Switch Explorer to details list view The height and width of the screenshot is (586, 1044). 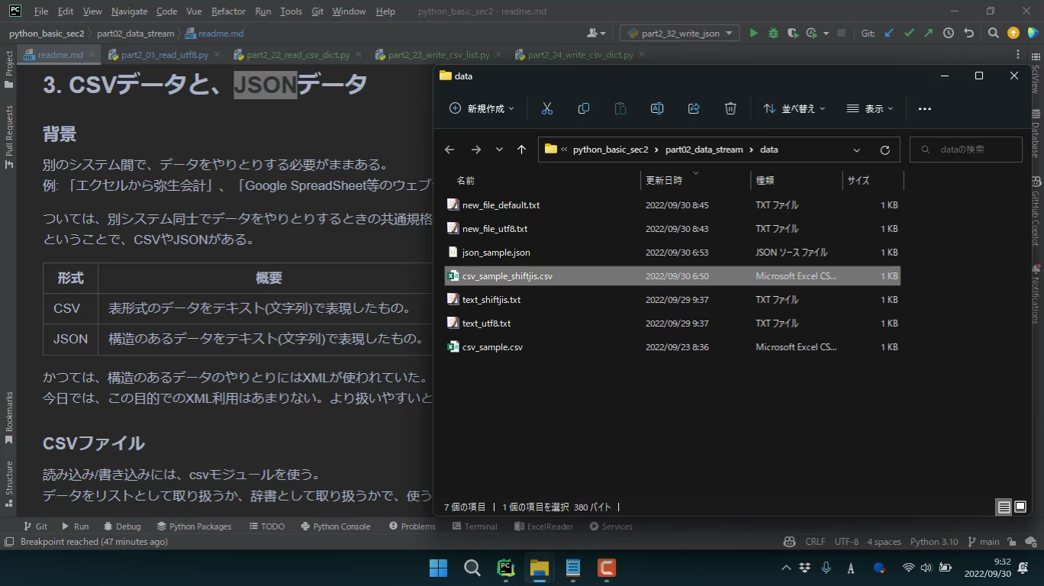(1004, 507)
